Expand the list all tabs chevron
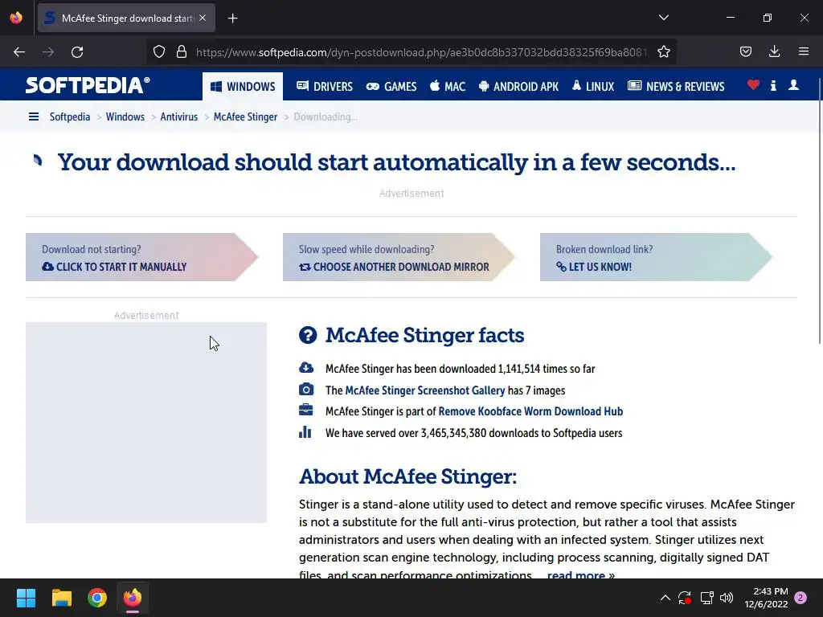Image resolution: width=823 pixels, height=617 pixels. coord(663,18)
